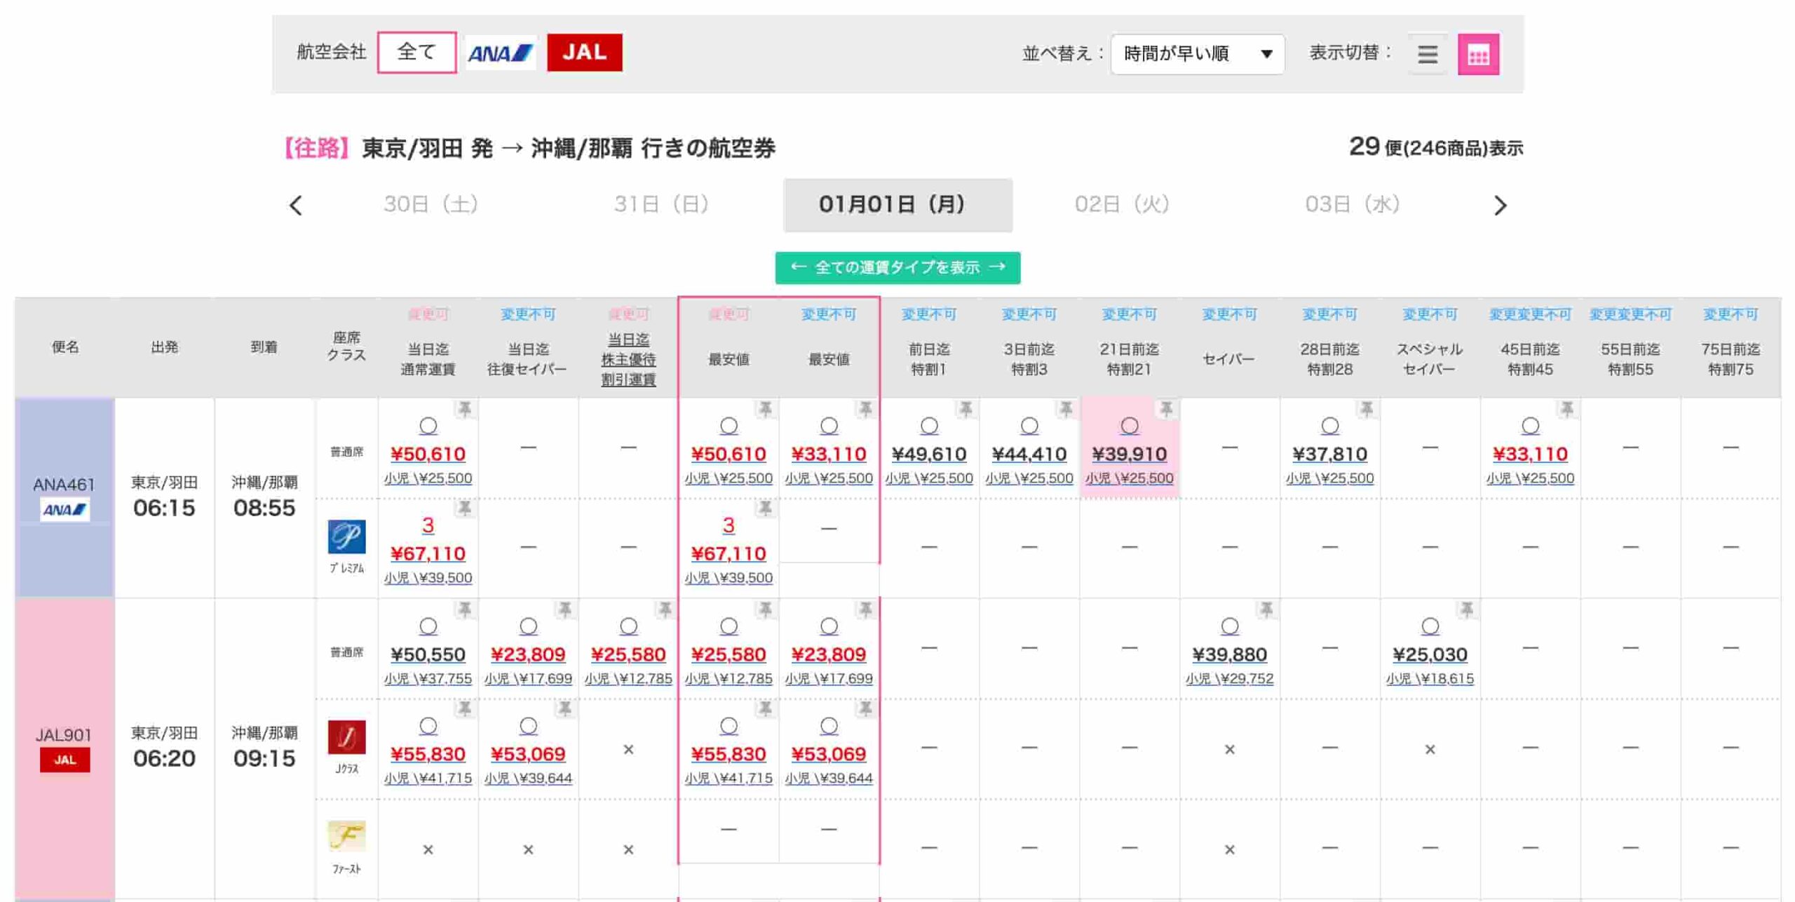Pin JAL901 ¥23,809 round-trip saver fare

564,610
